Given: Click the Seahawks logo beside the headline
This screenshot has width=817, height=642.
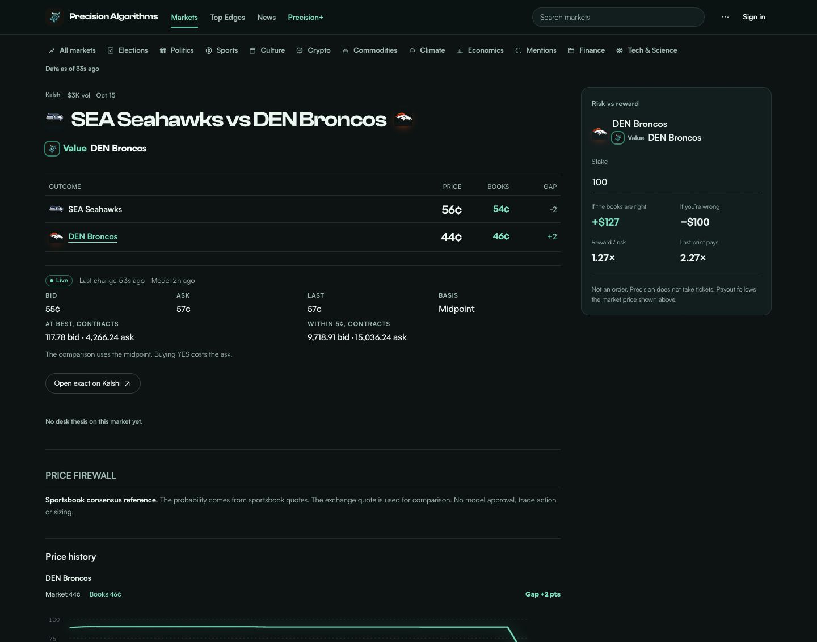Looking at the screenshot, I should click(54, 118).
